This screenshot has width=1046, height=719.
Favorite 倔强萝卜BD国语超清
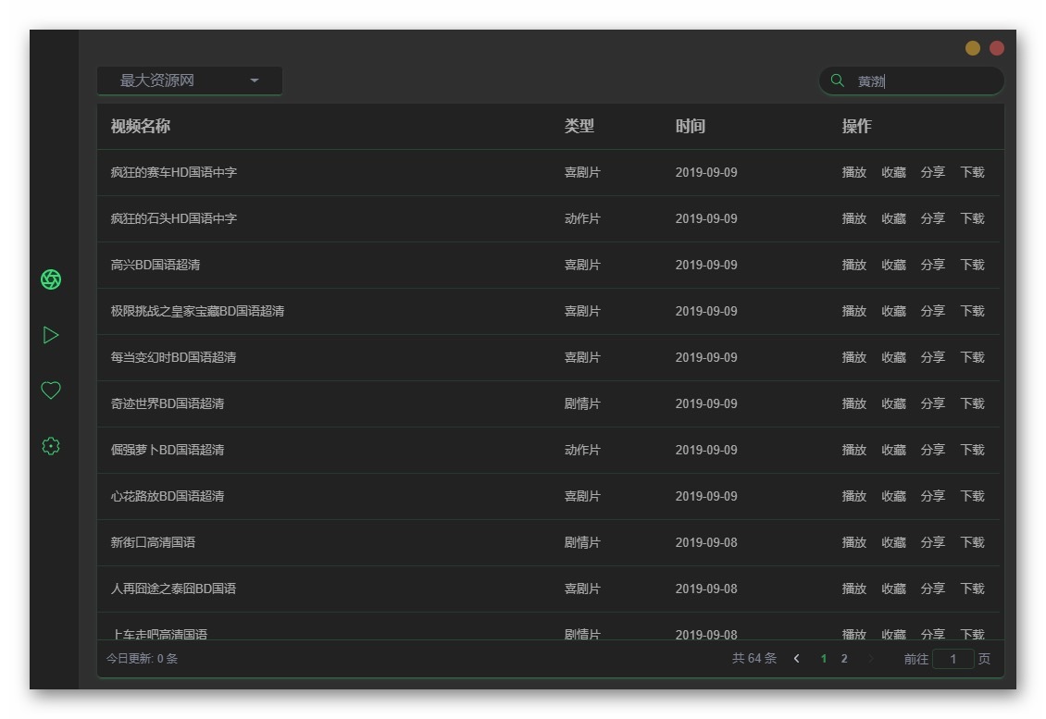[893, 451]
